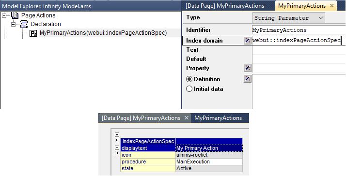Click the empty Text attribute field
This screenshot has height=176, width=346.
pos(299,50)
